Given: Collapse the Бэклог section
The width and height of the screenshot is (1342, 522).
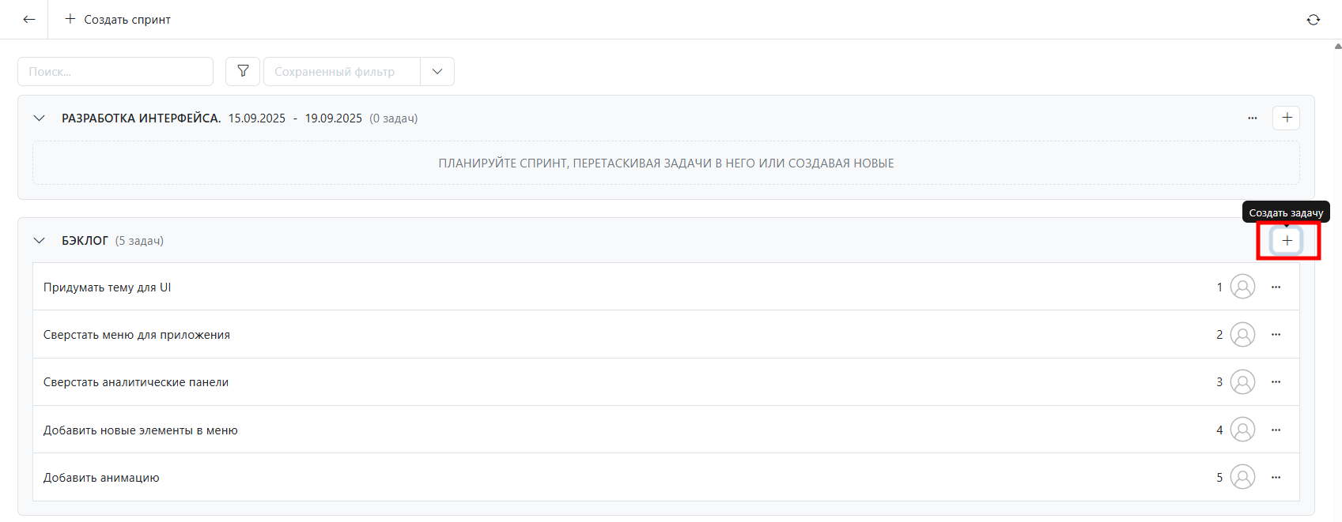Looking at the screenshot, I should pos(39,240).
